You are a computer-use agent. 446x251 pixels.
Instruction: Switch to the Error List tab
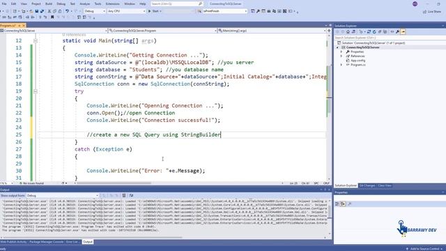[x=73, y=242]
